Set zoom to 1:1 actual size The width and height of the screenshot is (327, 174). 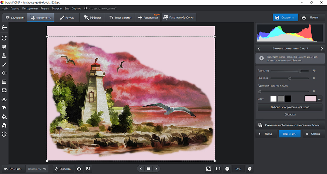click(218, 169)
